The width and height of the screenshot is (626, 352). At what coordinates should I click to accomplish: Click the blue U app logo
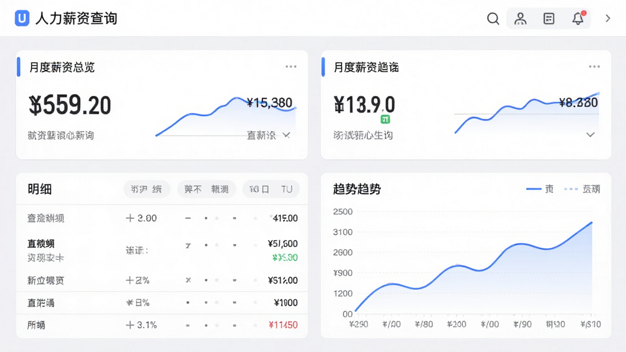pyautogui.click(x=22, y=18)
